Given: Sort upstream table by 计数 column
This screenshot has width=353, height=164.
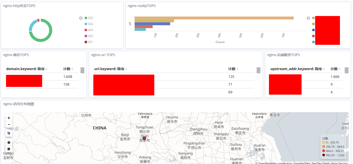Looking at the screenshot, I should (336, 69).
